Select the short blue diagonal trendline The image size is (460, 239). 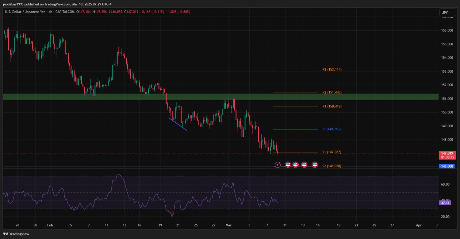pos(178,124)
